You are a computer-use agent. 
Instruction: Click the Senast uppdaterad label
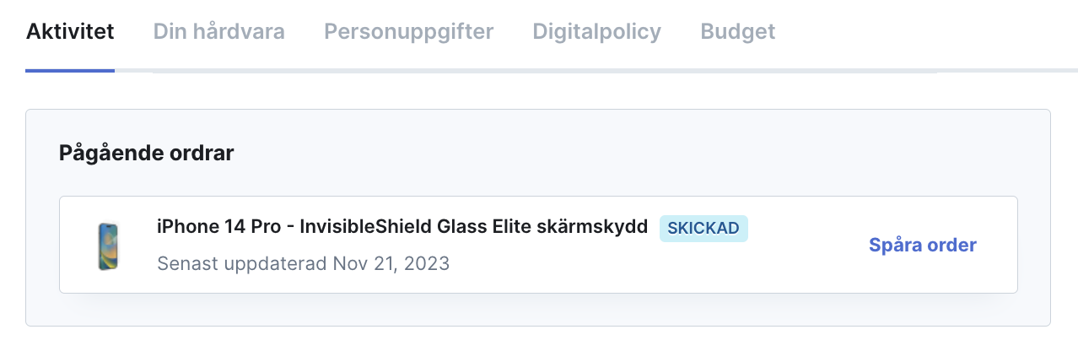tap(242, 263)
